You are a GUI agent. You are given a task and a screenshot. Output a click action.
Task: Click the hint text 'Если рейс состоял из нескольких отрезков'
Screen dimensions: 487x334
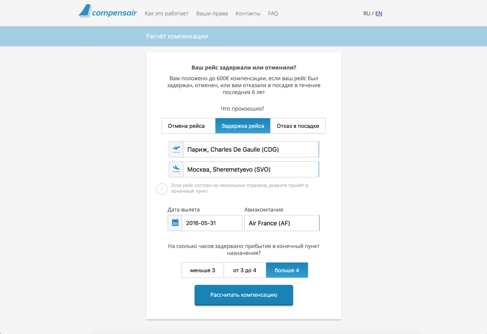[240, 188]
